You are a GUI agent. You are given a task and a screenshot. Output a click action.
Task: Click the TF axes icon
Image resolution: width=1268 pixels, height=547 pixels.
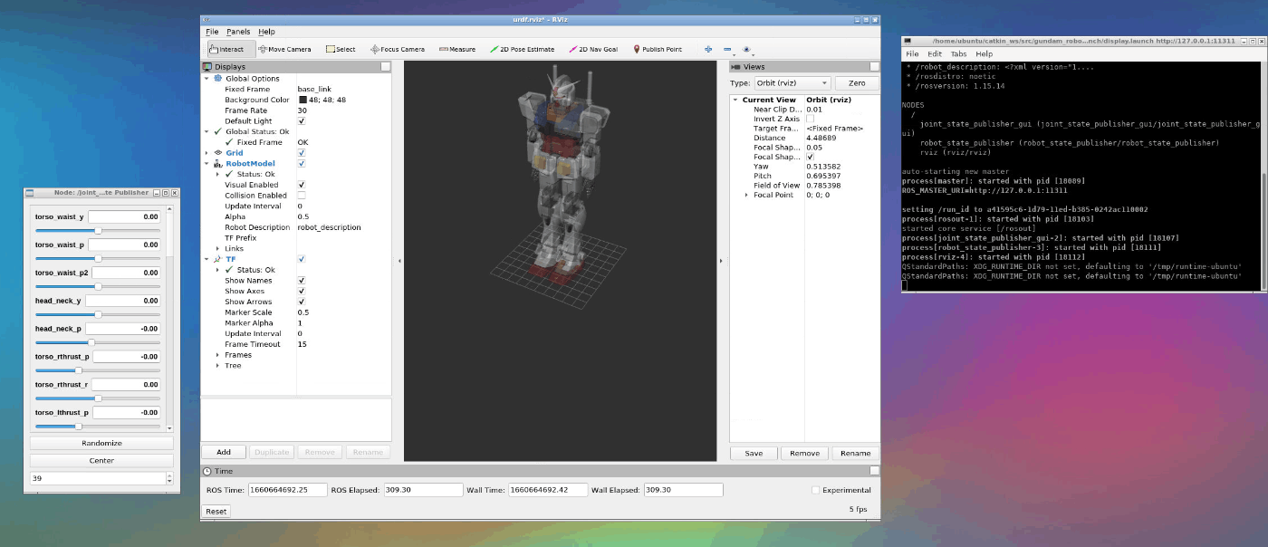[217, 259]
